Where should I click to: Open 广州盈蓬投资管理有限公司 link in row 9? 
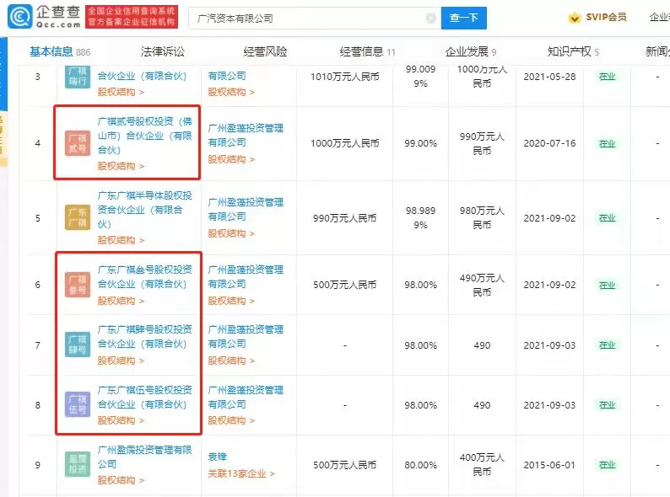tap(144, 457)
